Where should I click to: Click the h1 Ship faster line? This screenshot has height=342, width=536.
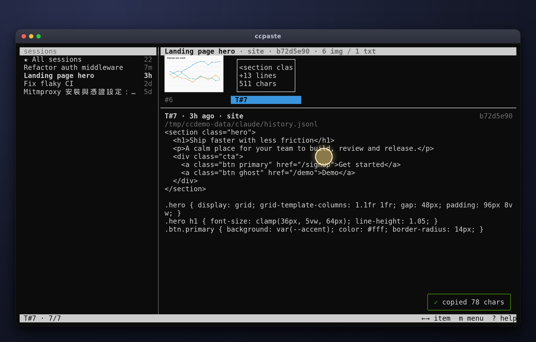[x=254, y=140]
